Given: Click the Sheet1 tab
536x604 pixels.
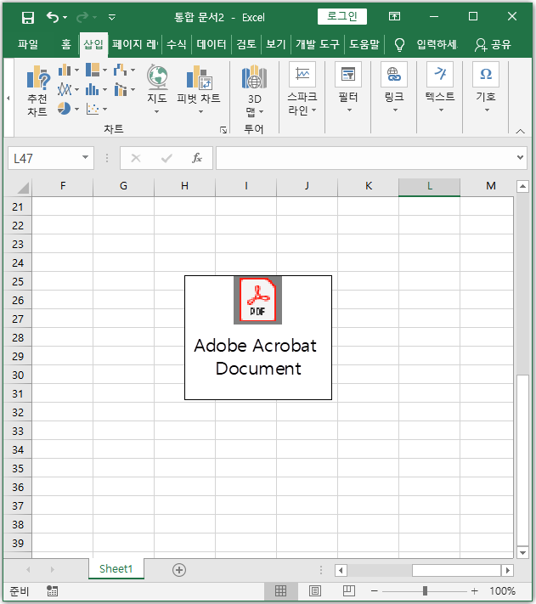Looking at the screenshot, I should [x=116, y=569].
